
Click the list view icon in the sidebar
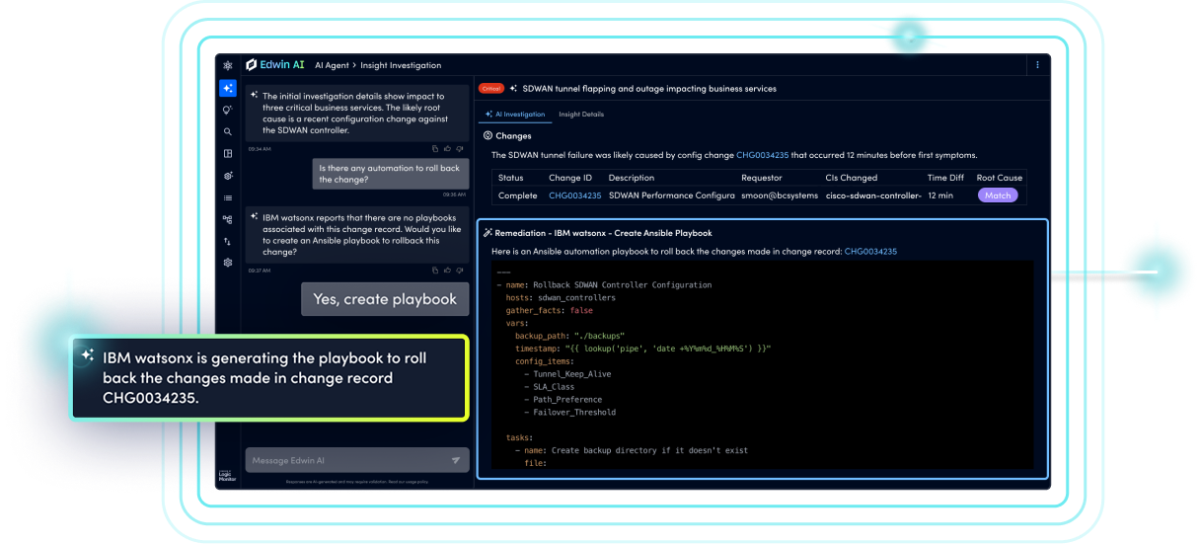pos(228,197)
